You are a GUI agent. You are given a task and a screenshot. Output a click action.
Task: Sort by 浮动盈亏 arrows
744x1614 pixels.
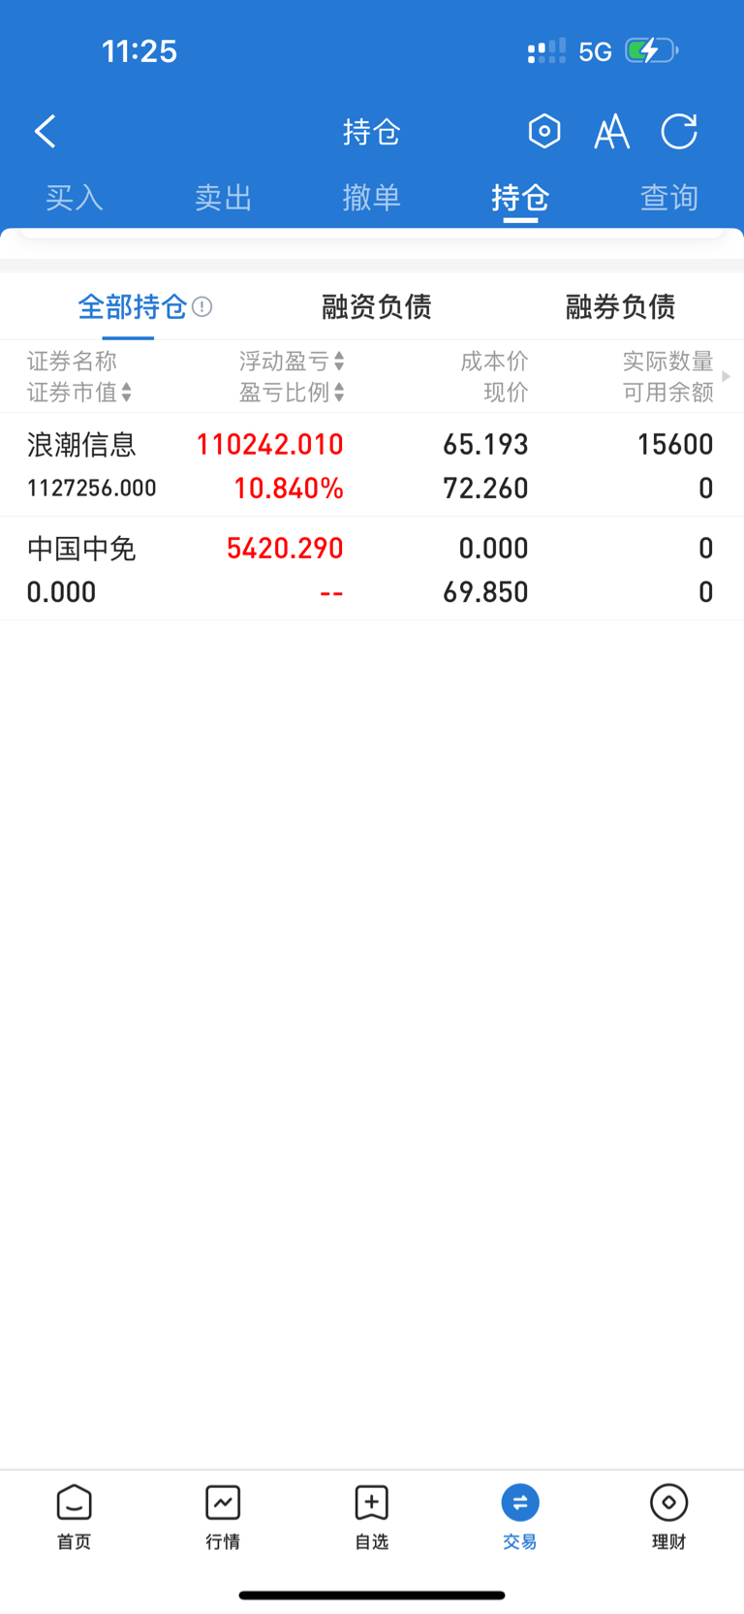click(339, 362)
